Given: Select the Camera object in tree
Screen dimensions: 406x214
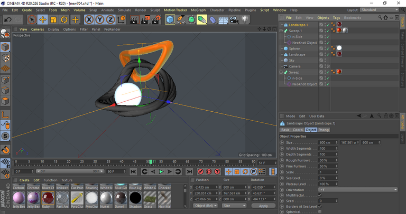Looking at the screenshot, I should 294,66.
